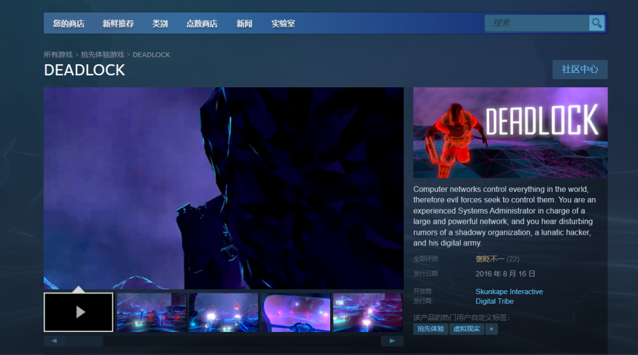
Task: Click the thumbnail strip scrollbar handle
Action: coord(85,341)
